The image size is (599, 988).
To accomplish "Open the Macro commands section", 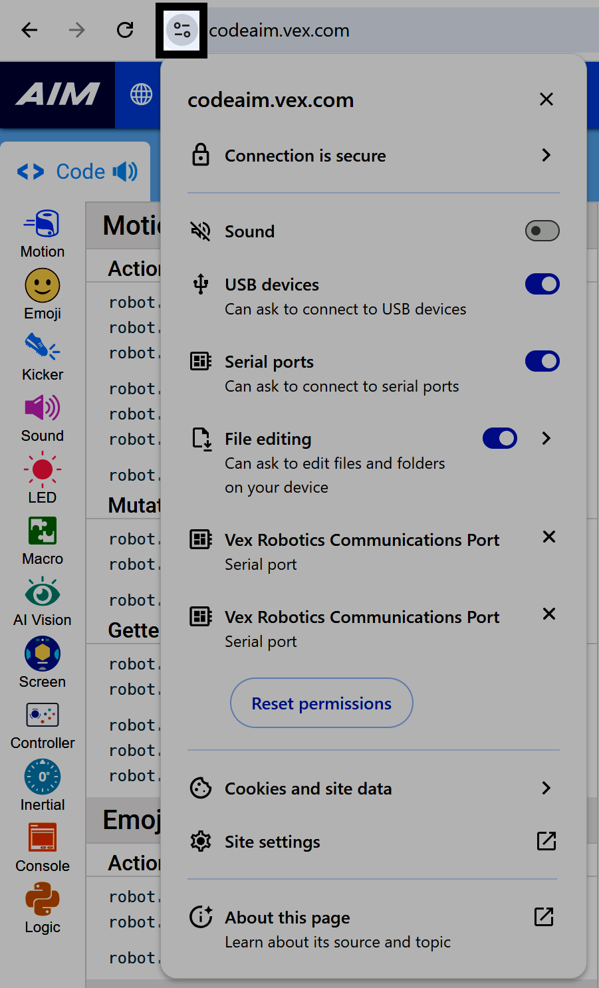I will [42, 531].
